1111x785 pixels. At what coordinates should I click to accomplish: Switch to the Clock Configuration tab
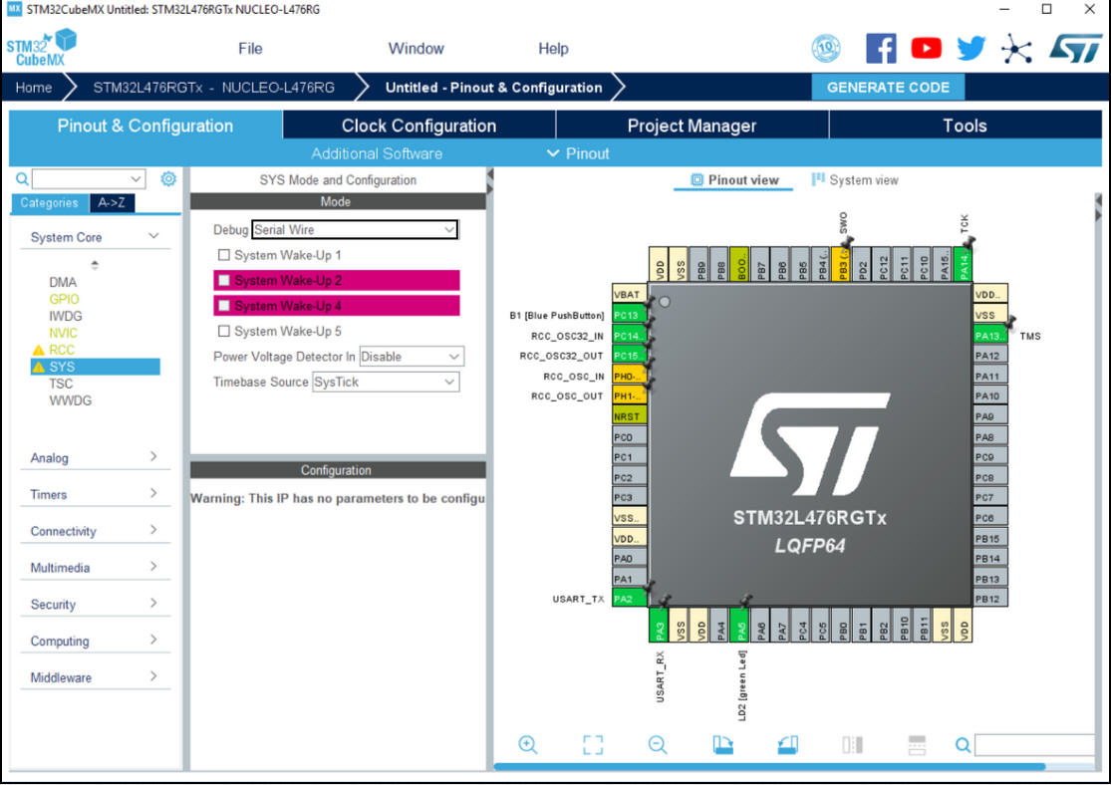pos(418,126)
